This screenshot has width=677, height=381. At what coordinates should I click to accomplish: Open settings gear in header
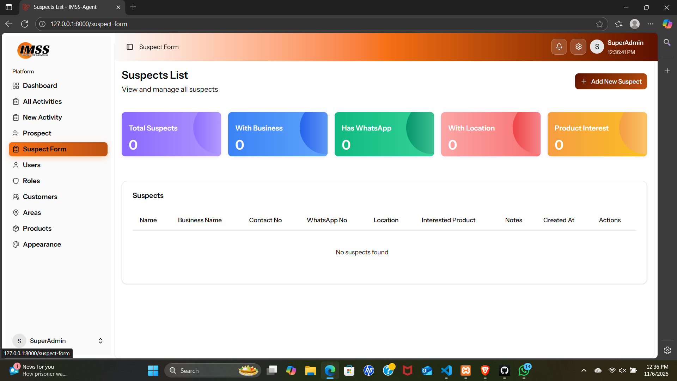(x=578, y=47)
